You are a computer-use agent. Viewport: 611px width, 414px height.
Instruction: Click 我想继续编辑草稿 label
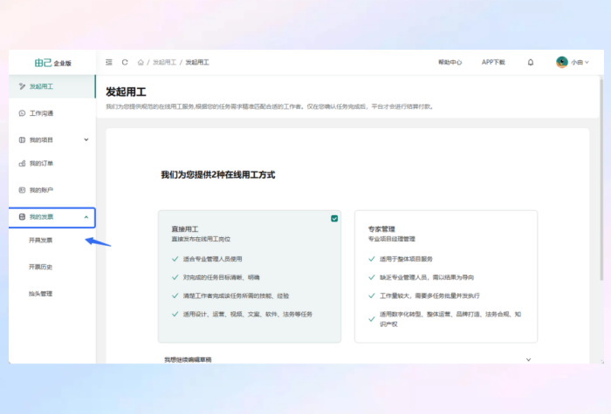(188, 359)
